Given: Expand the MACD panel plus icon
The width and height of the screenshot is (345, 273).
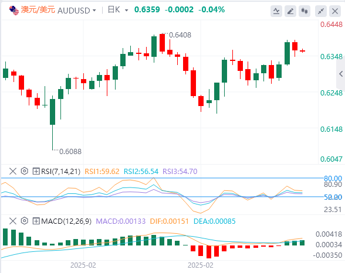Looking at the screenshot, I should coord(36,221).
